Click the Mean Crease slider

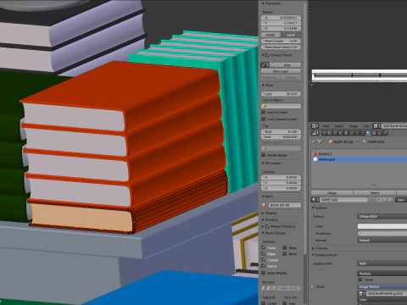point(281,41)
